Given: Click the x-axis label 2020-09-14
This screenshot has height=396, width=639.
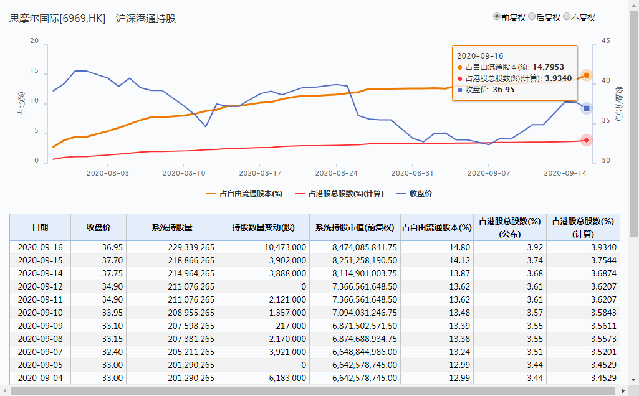Looking at the screenshot, I should pos(565,173).
